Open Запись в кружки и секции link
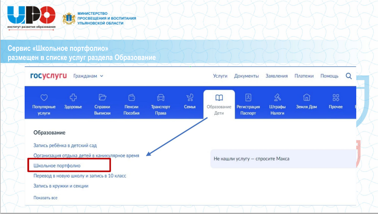The height and width of the screenshot is (214, 378). [x=61, y=186]
